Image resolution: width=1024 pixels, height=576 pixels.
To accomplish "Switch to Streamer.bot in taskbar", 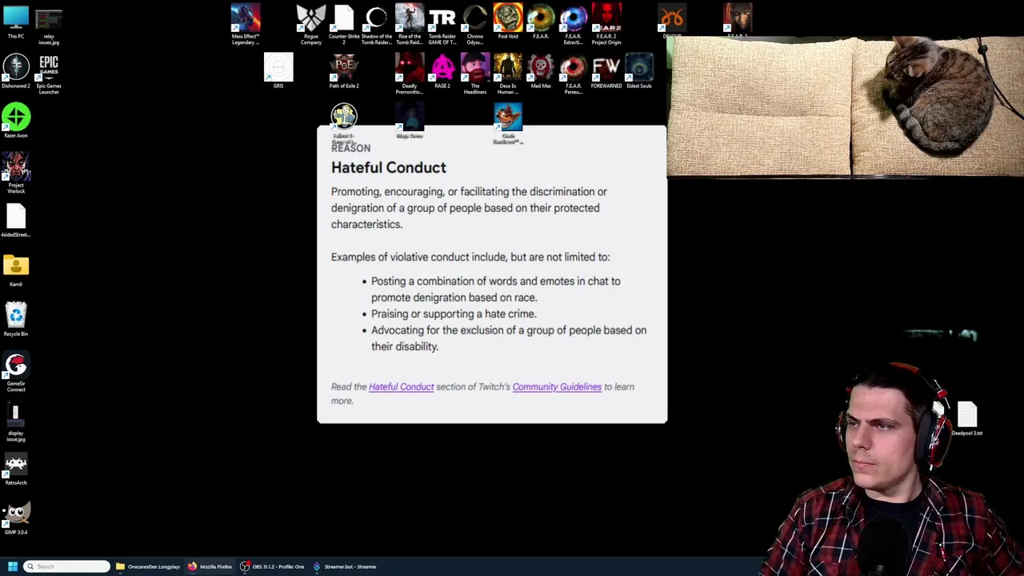I will pyautogui.click(x=344, y=566).
